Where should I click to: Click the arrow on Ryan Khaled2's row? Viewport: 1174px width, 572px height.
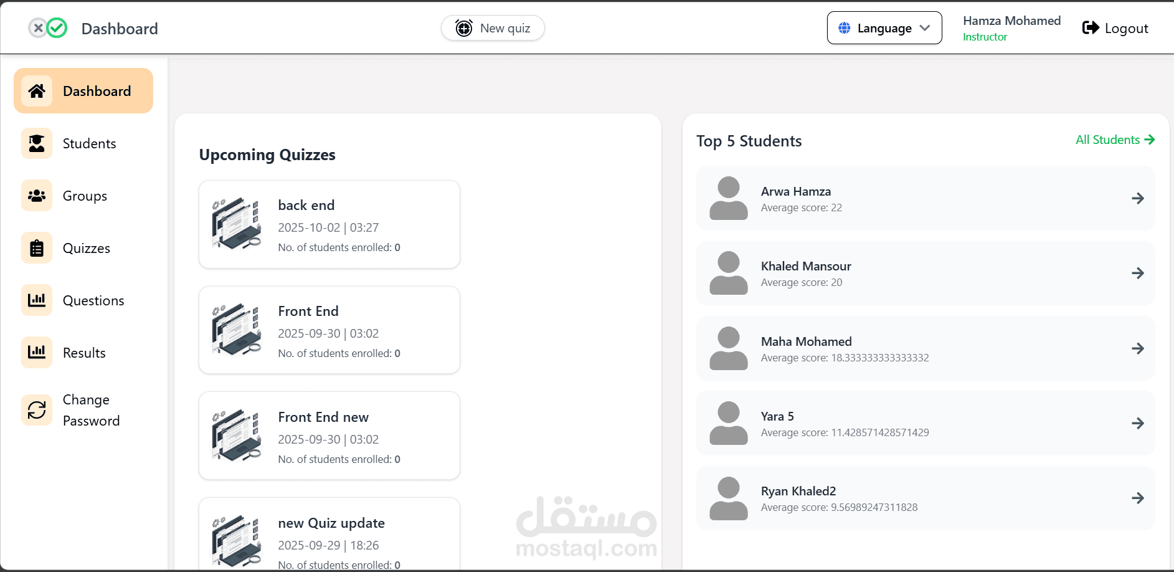(x=1138, y=498)
